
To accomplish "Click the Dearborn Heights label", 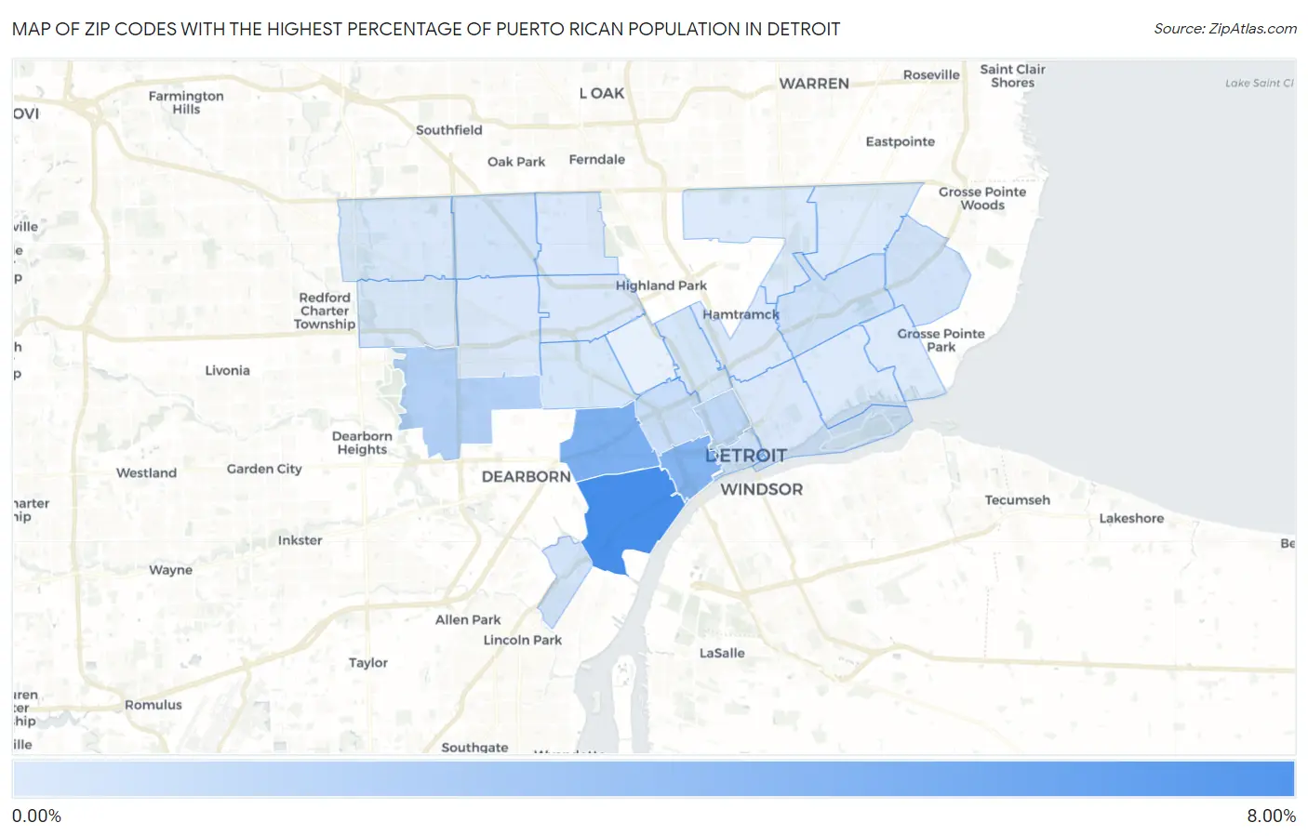I will (362, 443).
